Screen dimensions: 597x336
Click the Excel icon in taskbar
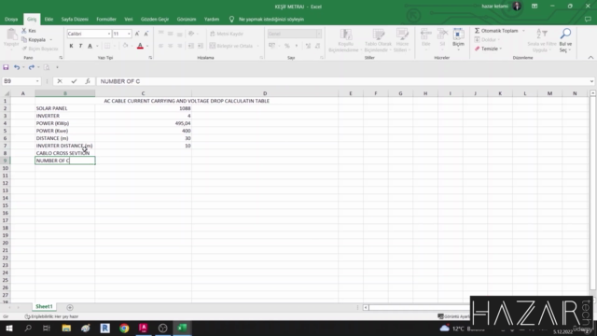183,329
